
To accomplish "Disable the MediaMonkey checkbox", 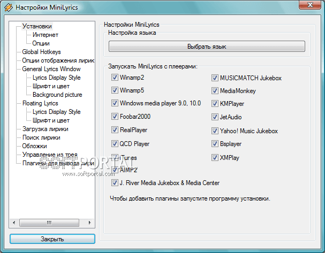I will (215, 91).
